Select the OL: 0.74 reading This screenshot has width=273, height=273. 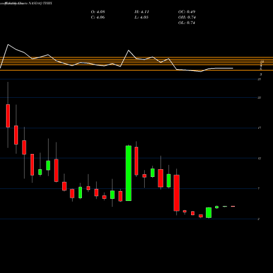click(x=187, y=23)
